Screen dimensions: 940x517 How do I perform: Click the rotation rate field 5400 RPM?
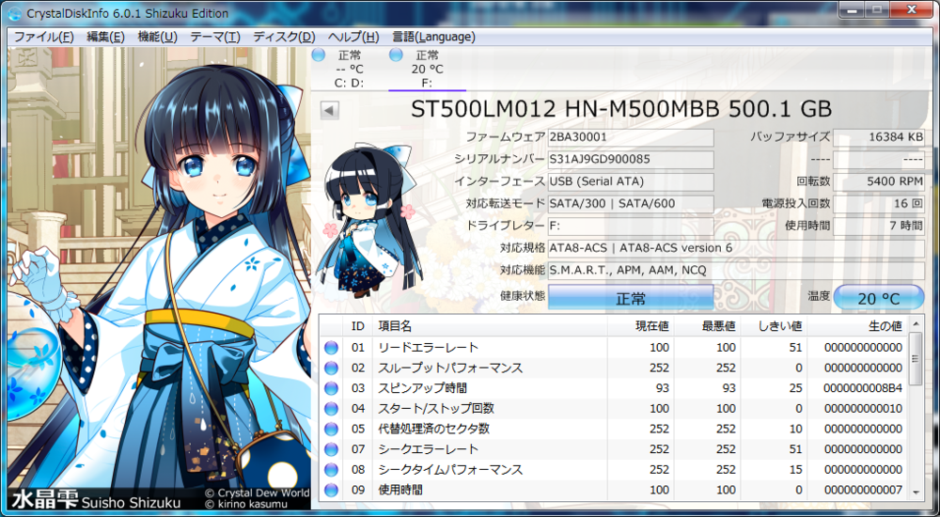pyautogui.click(x=879, y=181)
